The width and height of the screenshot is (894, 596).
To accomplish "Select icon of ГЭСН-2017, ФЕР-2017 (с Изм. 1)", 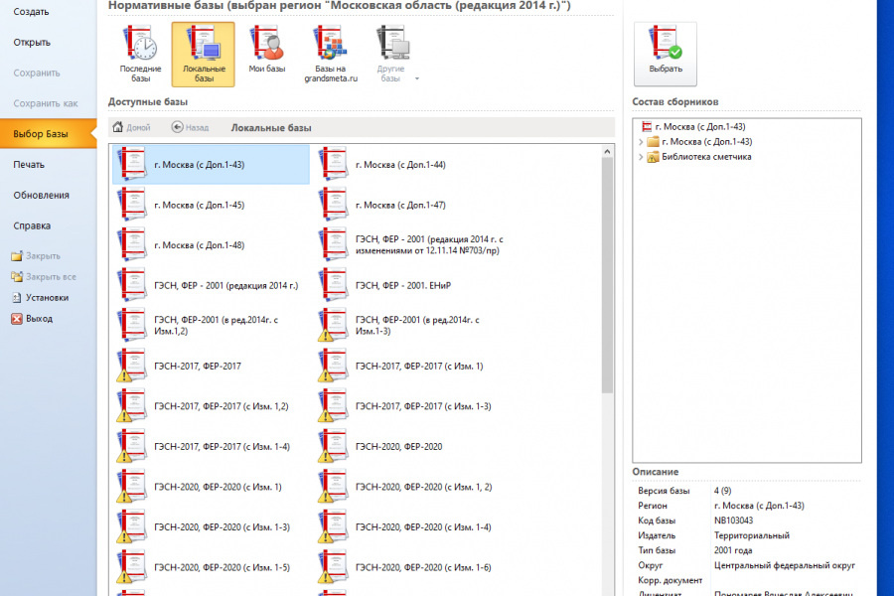I will coord(333,366).
